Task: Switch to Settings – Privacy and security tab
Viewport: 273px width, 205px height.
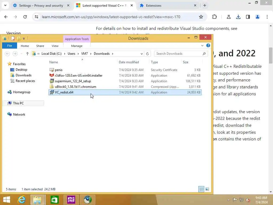Action: (x=41, y=5)
